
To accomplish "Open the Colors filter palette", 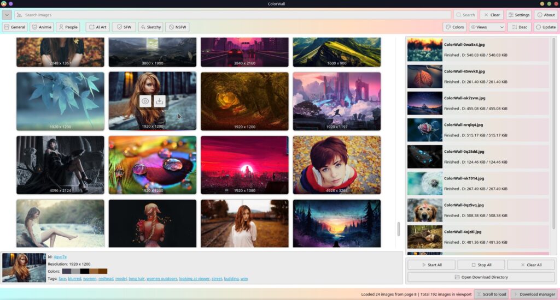I will tap(454, 27).
